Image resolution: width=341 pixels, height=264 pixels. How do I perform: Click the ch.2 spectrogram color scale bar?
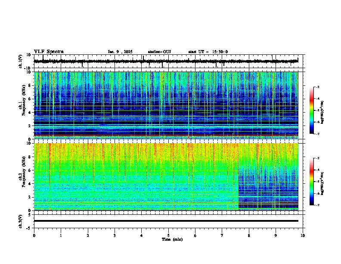[312, 182]
